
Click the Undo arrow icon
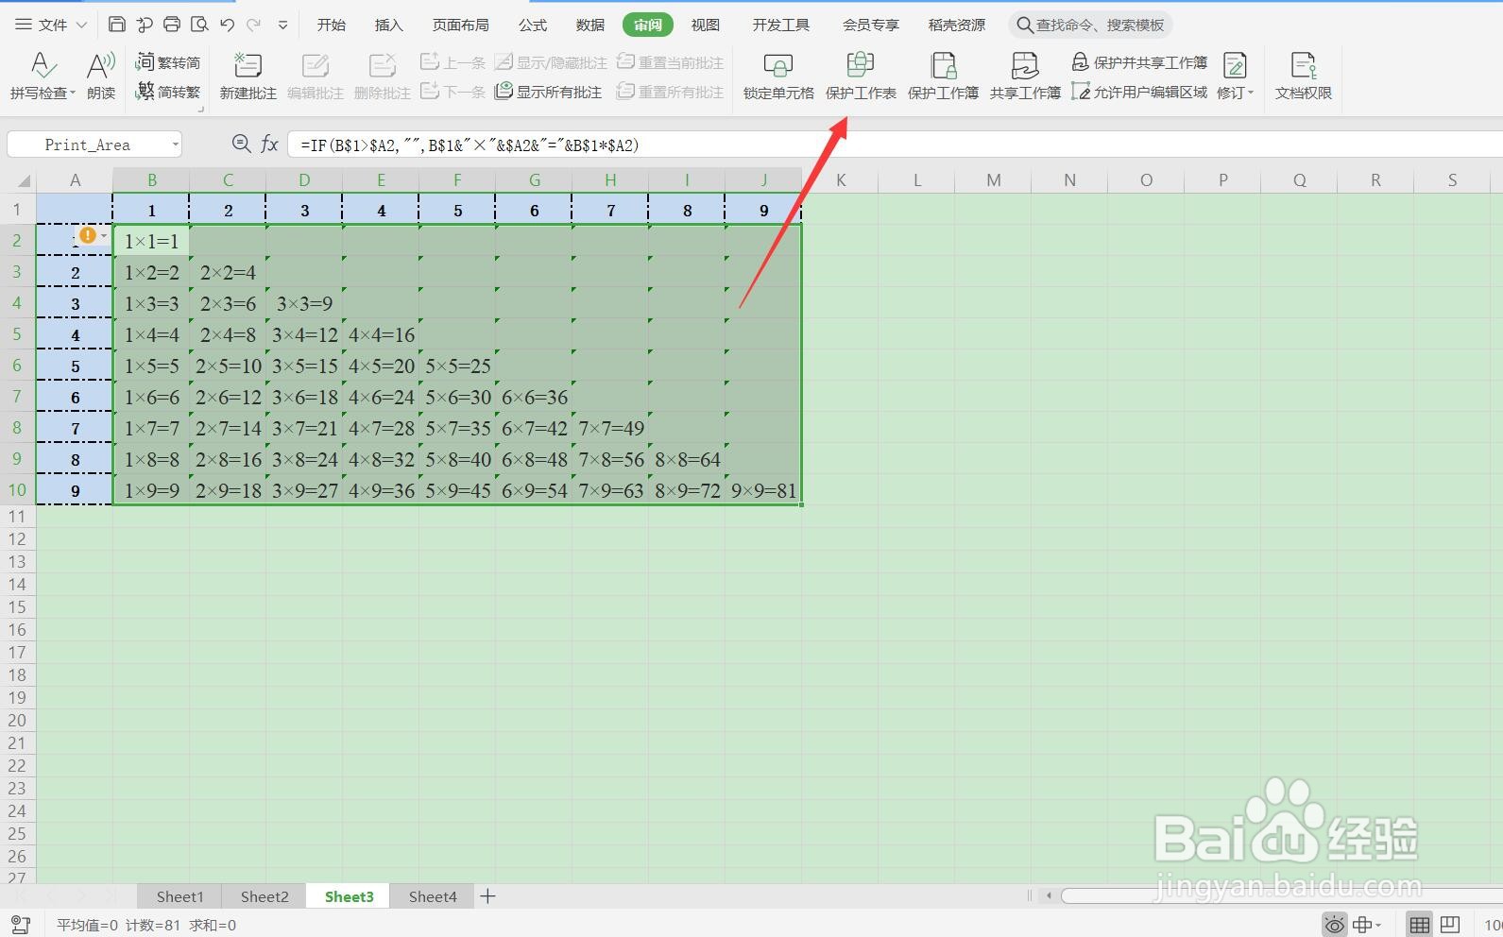pos(227,25)
